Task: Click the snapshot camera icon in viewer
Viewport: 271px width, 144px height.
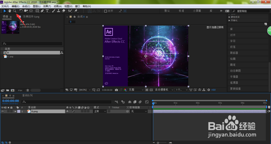Action: pyautogui.click(x=116, y=90)
